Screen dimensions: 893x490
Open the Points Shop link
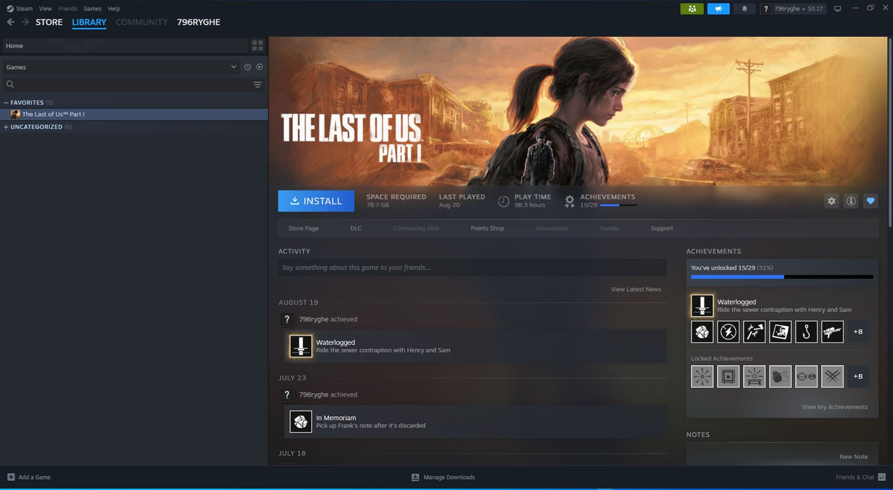click(x=487, y=228)
